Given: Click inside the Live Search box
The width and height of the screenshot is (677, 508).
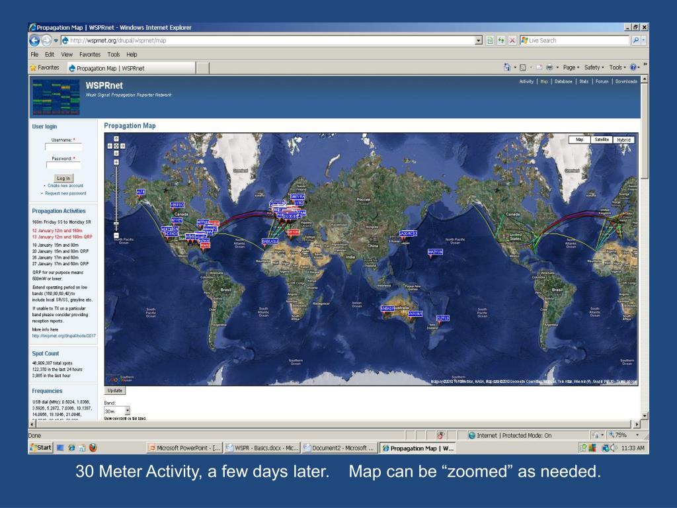Looking at the screenshot, I should click(575, 40).
